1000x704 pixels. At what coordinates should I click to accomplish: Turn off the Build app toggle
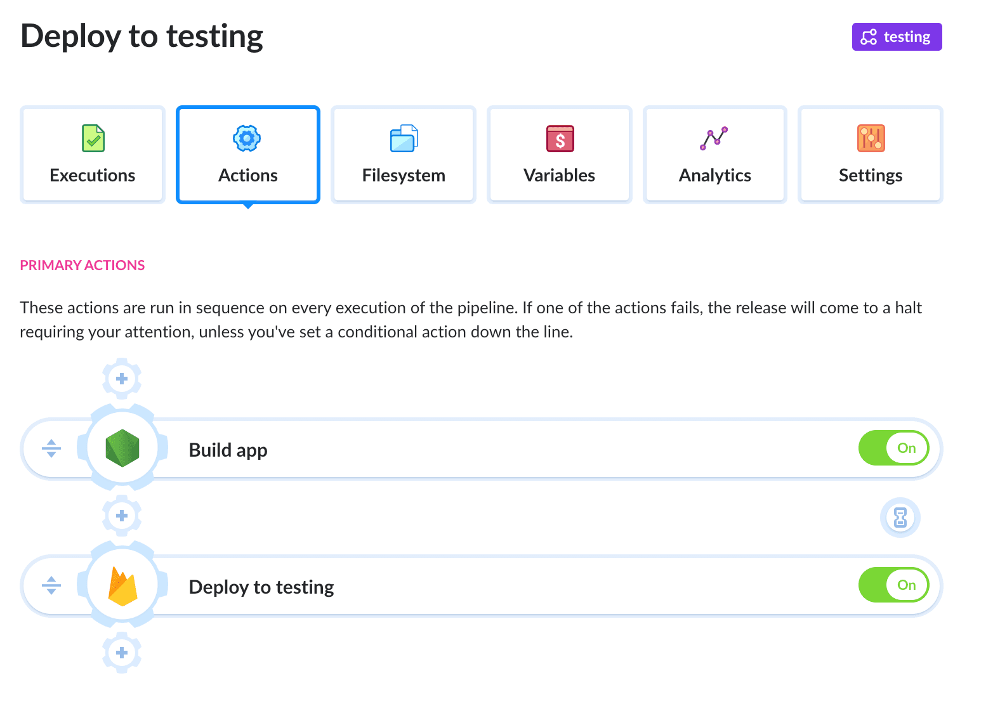click(x=893, y=448)
